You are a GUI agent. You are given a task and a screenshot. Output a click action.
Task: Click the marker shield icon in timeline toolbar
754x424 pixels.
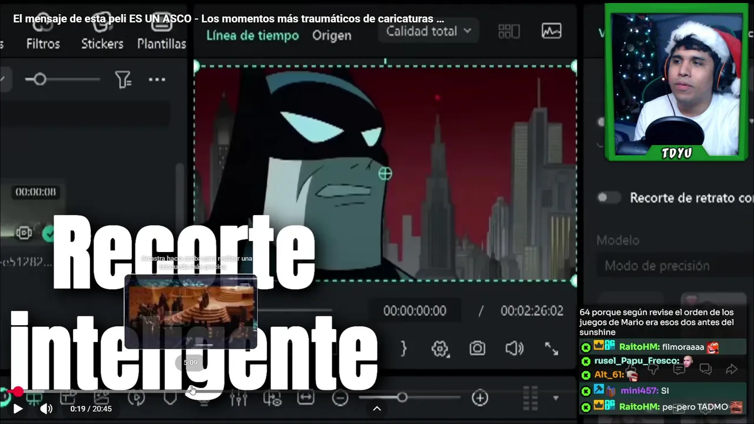click(170, 399)
